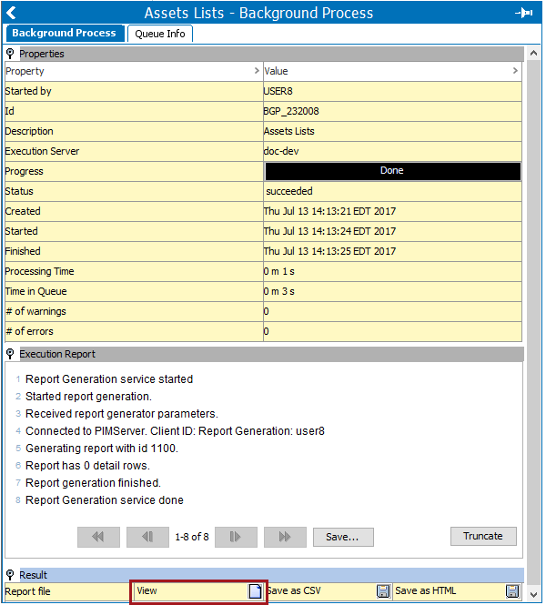The width and height of the screenshot is (546, 605).
Task: Select the BGP_232008 Id value cell
Action: [x=391, y=111]
